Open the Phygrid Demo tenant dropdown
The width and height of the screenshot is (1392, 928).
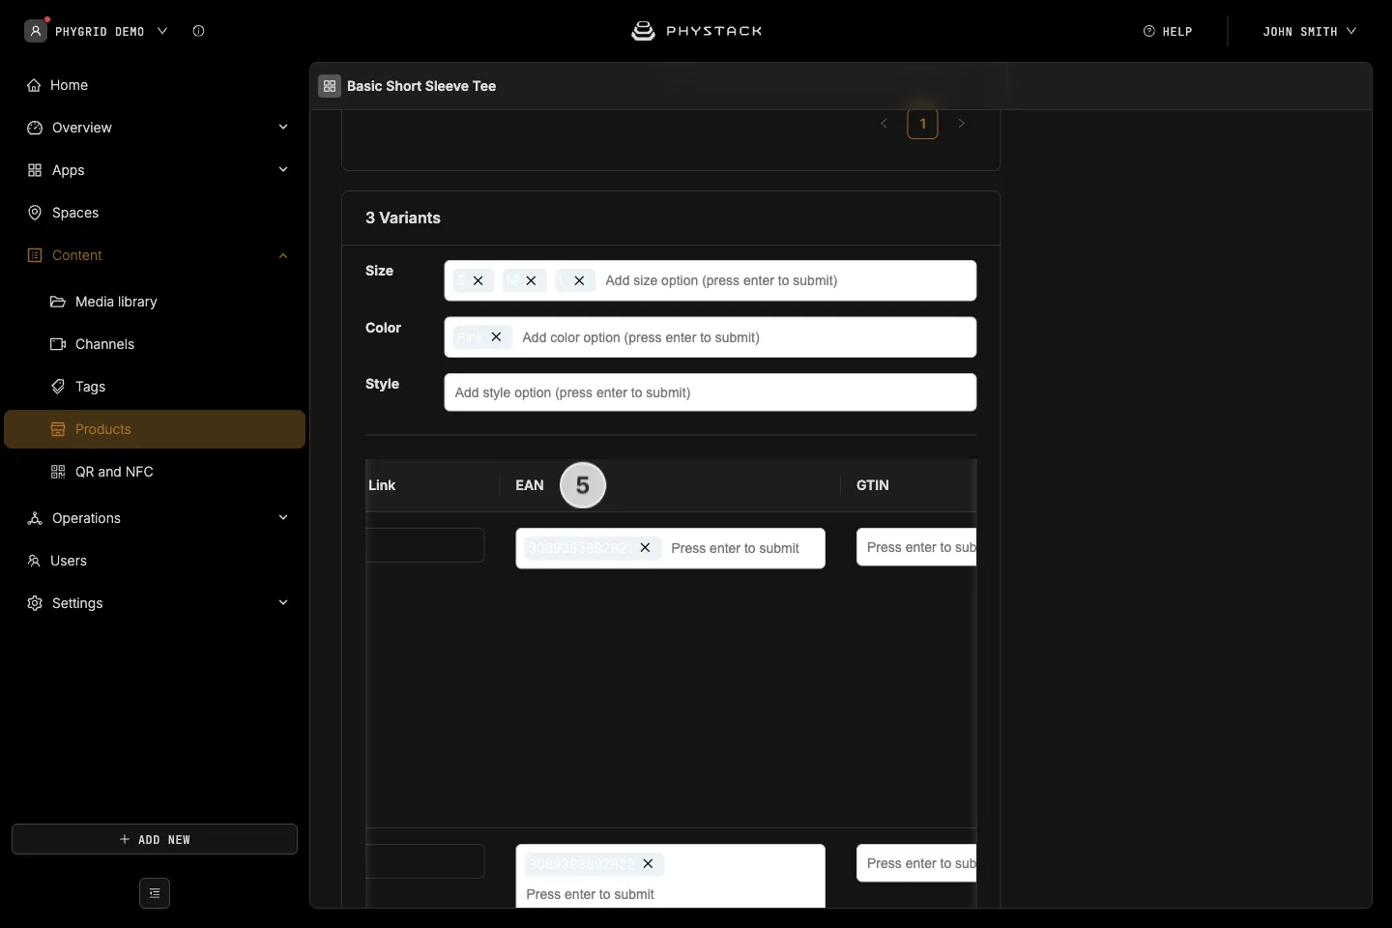pos(97,31)
